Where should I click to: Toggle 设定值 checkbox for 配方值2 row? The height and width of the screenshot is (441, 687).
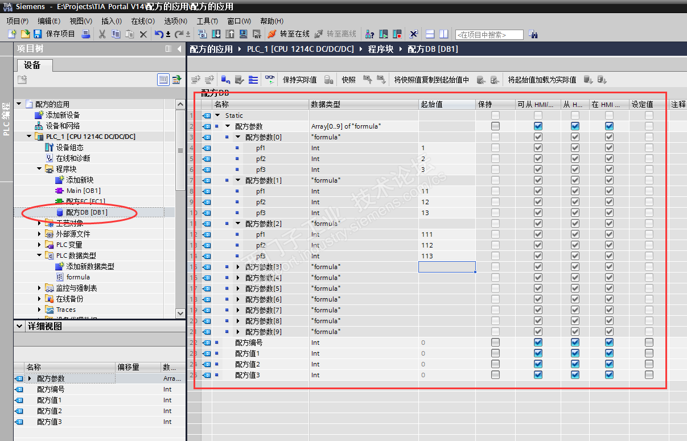649,364
